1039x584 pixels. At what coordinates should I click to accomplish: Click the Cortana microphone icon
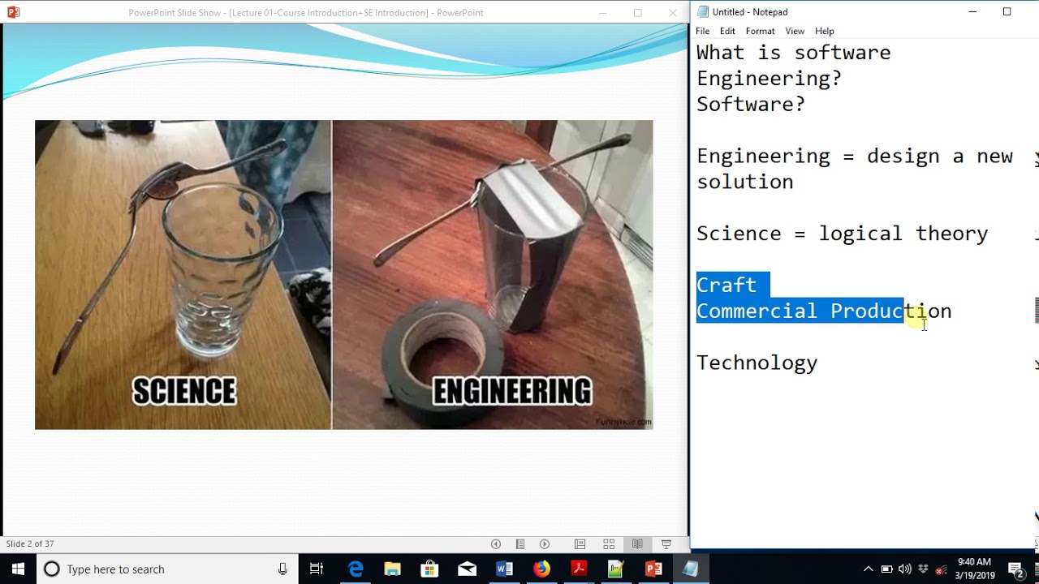click(282, 569)
